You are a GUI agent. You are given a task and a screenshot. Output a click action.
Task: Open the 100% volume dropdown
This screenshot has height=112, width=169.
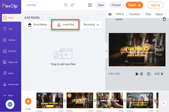tap(120, 14)
